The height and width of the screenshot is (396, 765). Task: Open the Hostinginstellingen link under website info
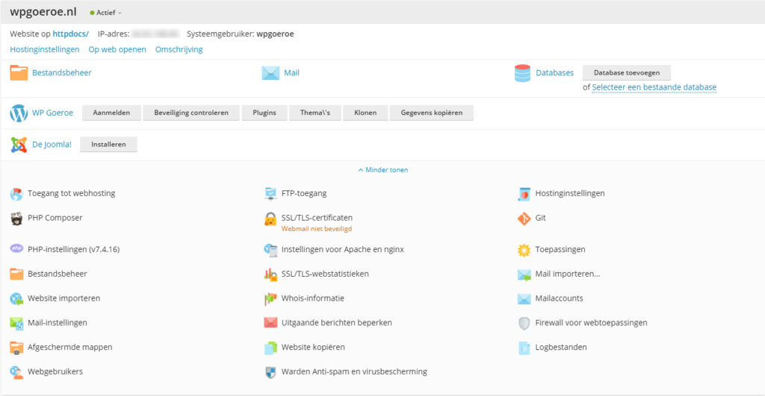click(x=45, y=49)
